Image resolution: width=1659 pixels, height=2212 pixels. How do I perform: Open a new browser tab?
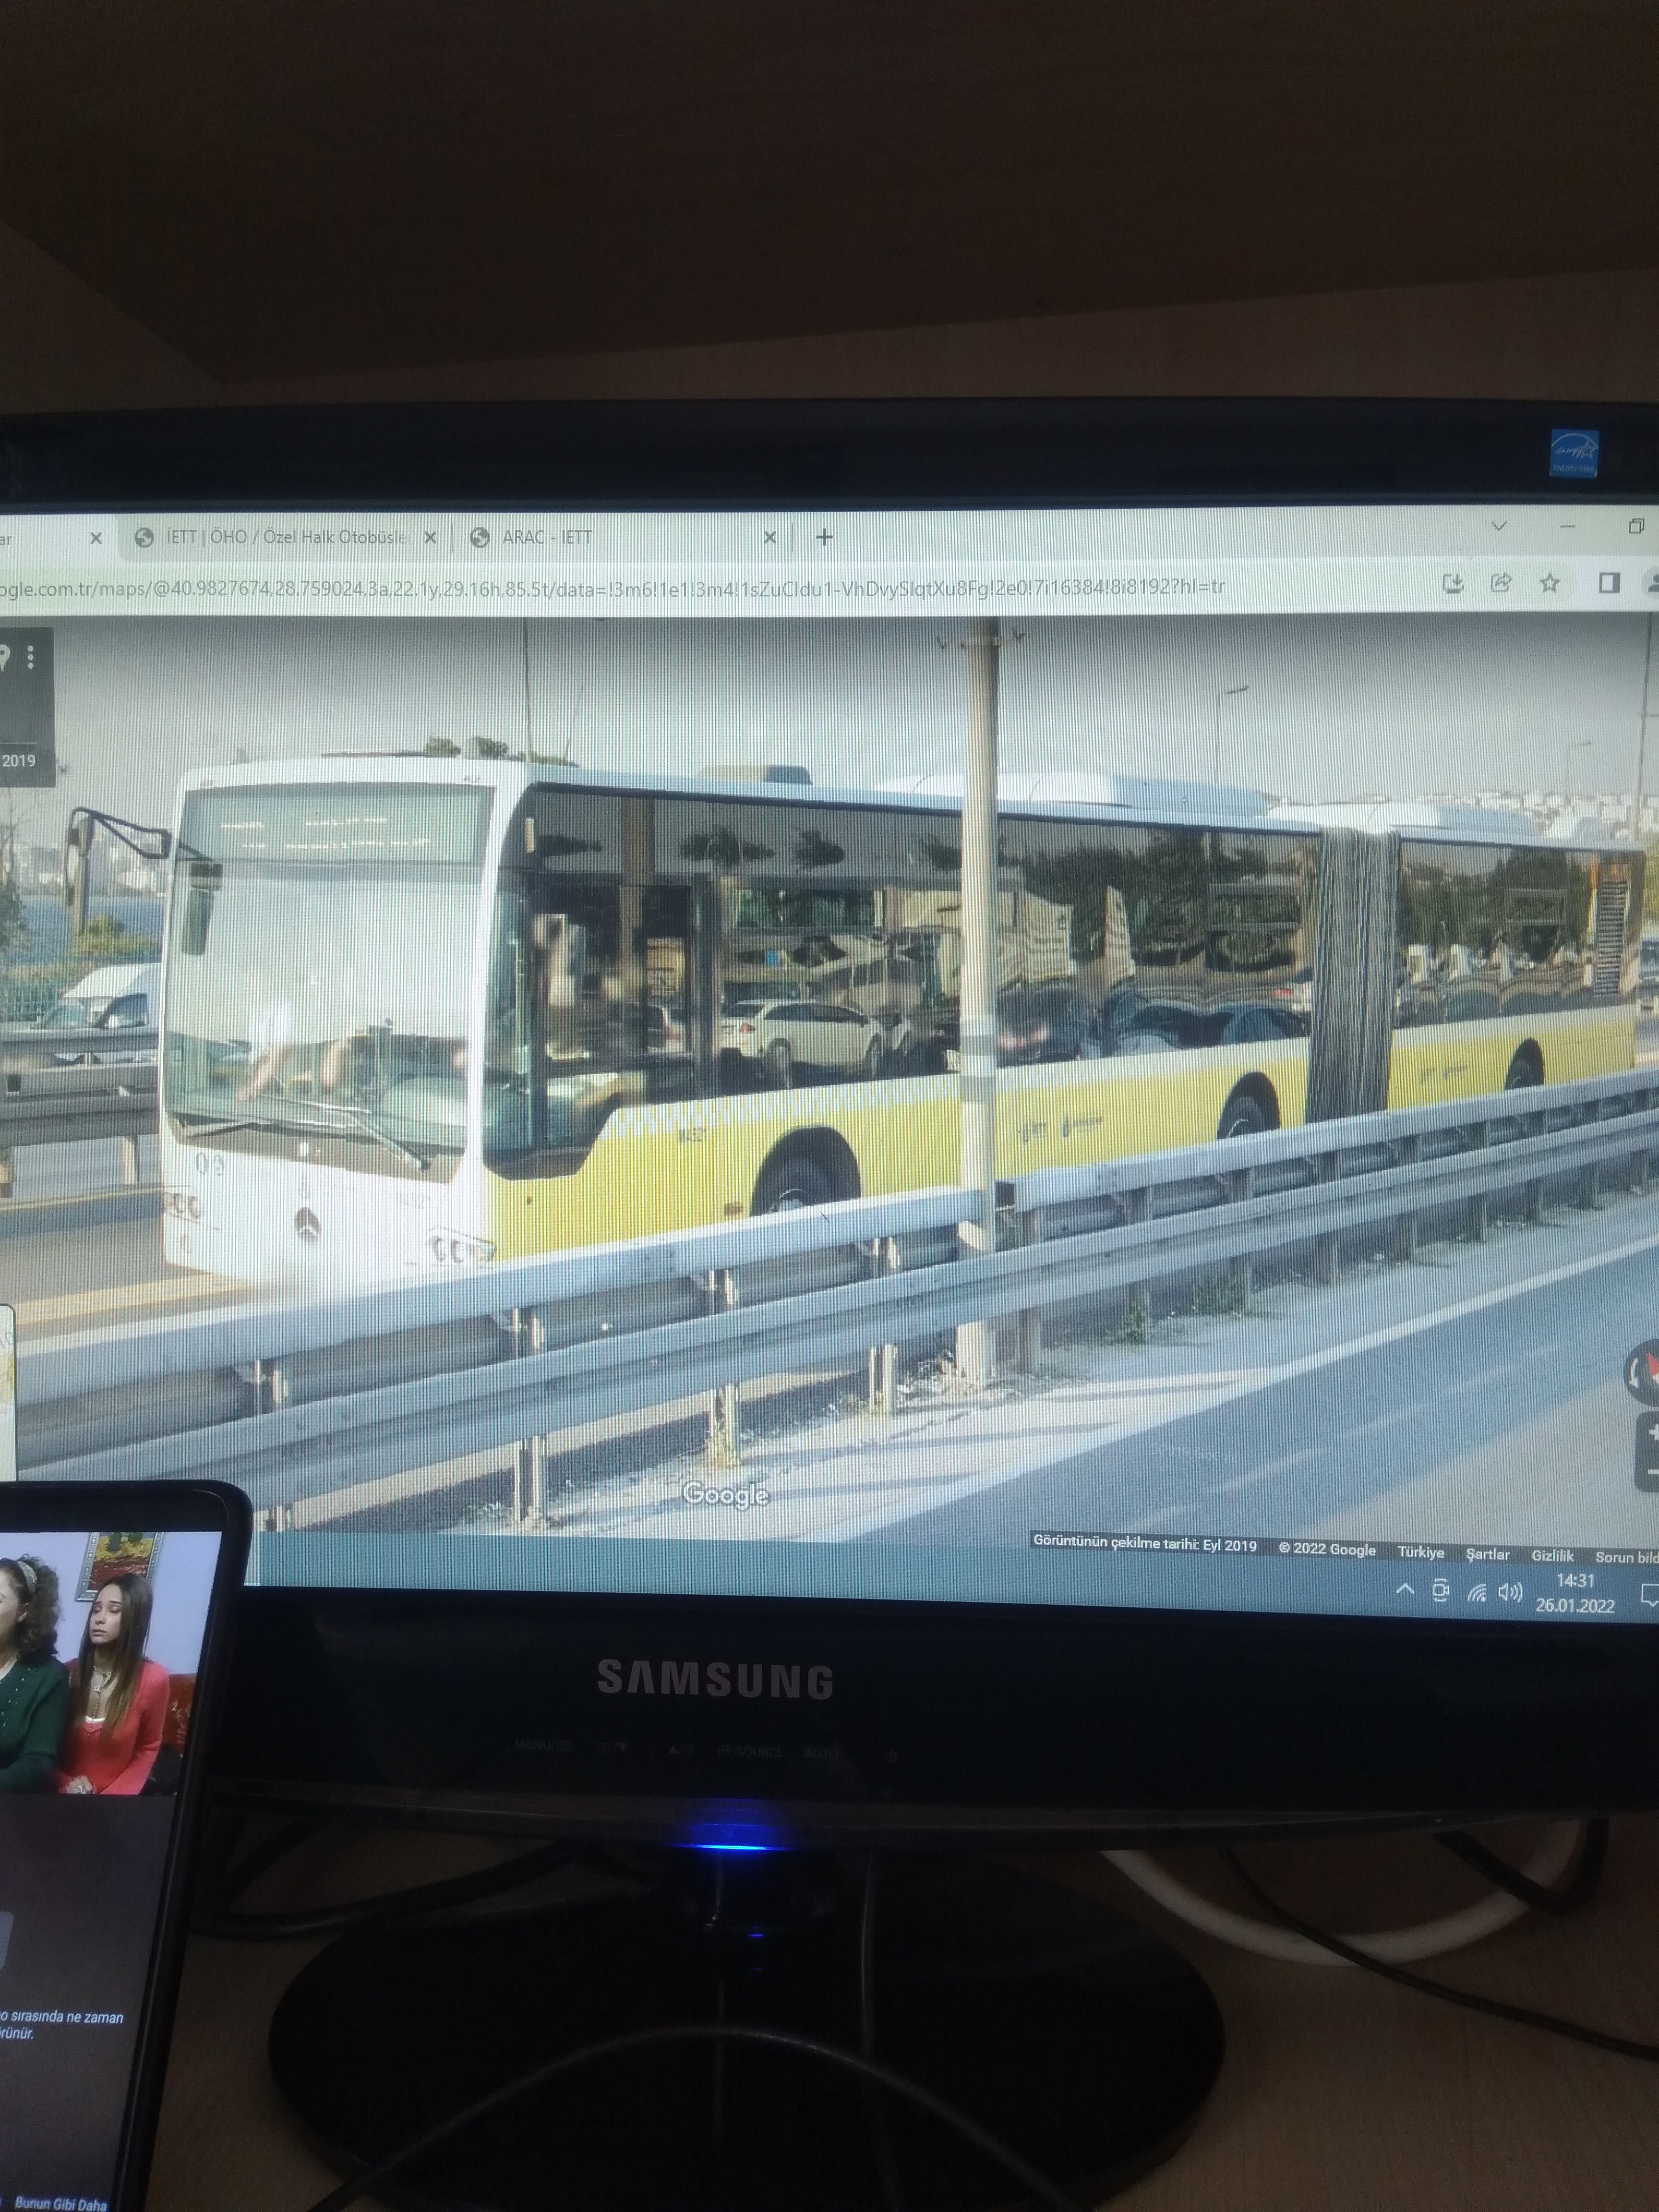coord(824,538)
